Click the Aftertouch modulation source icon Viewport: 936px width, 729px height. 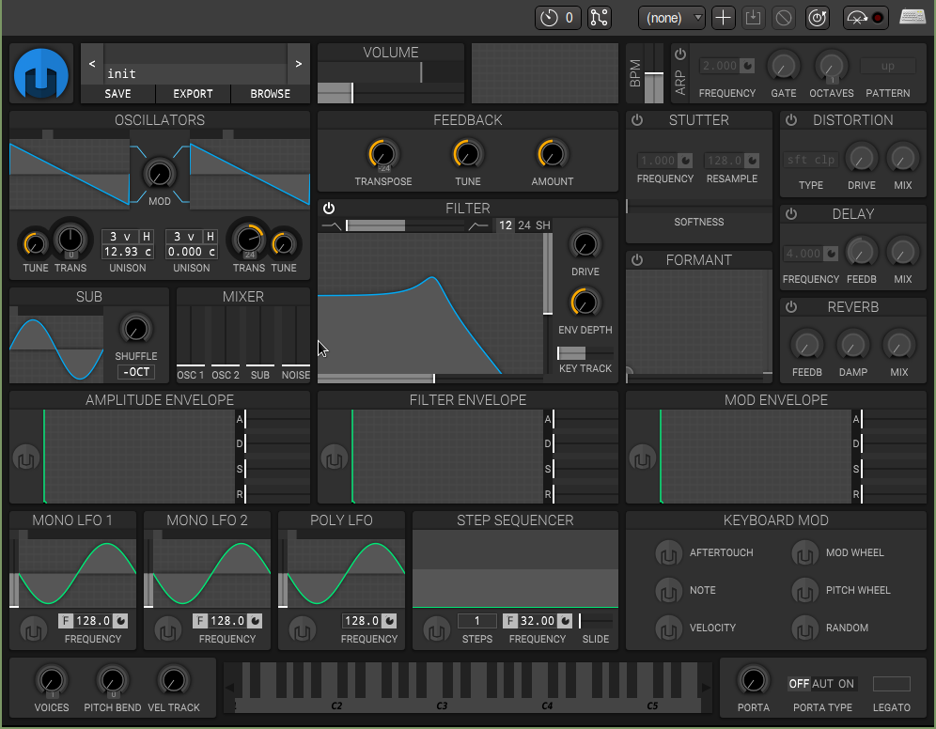pyautogui.click(x=668, y=553)
